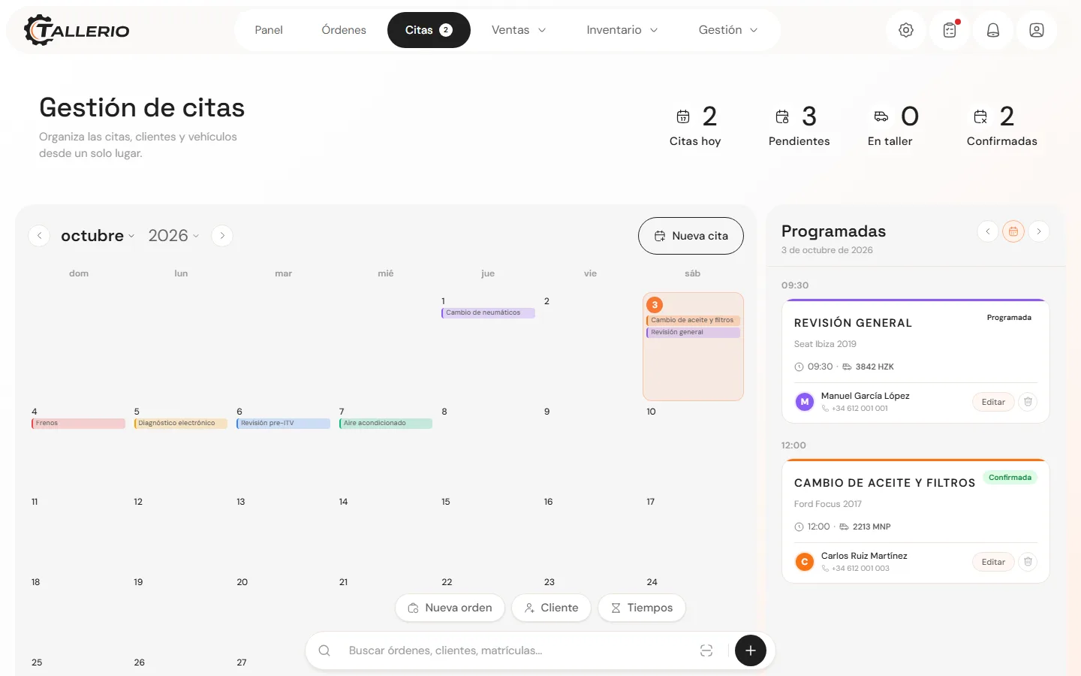Open the Diagnóstico electrónico calendar event

point(180,424)
